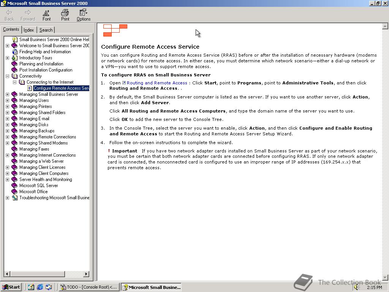
Task: Expand Managing Small Business Server node
Action: (8, 94)
